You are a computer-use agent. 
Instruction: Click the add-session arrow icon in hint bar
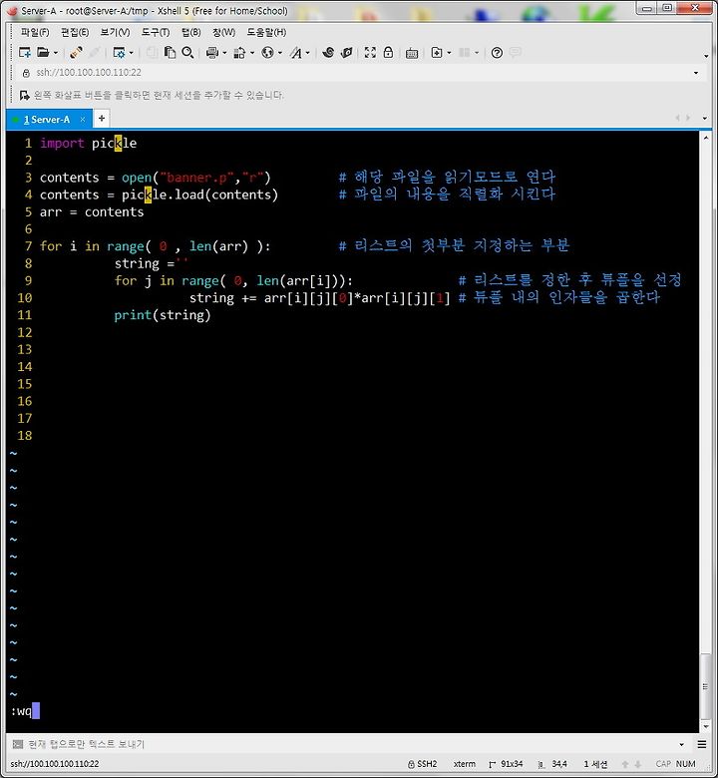tap(24, 95)
